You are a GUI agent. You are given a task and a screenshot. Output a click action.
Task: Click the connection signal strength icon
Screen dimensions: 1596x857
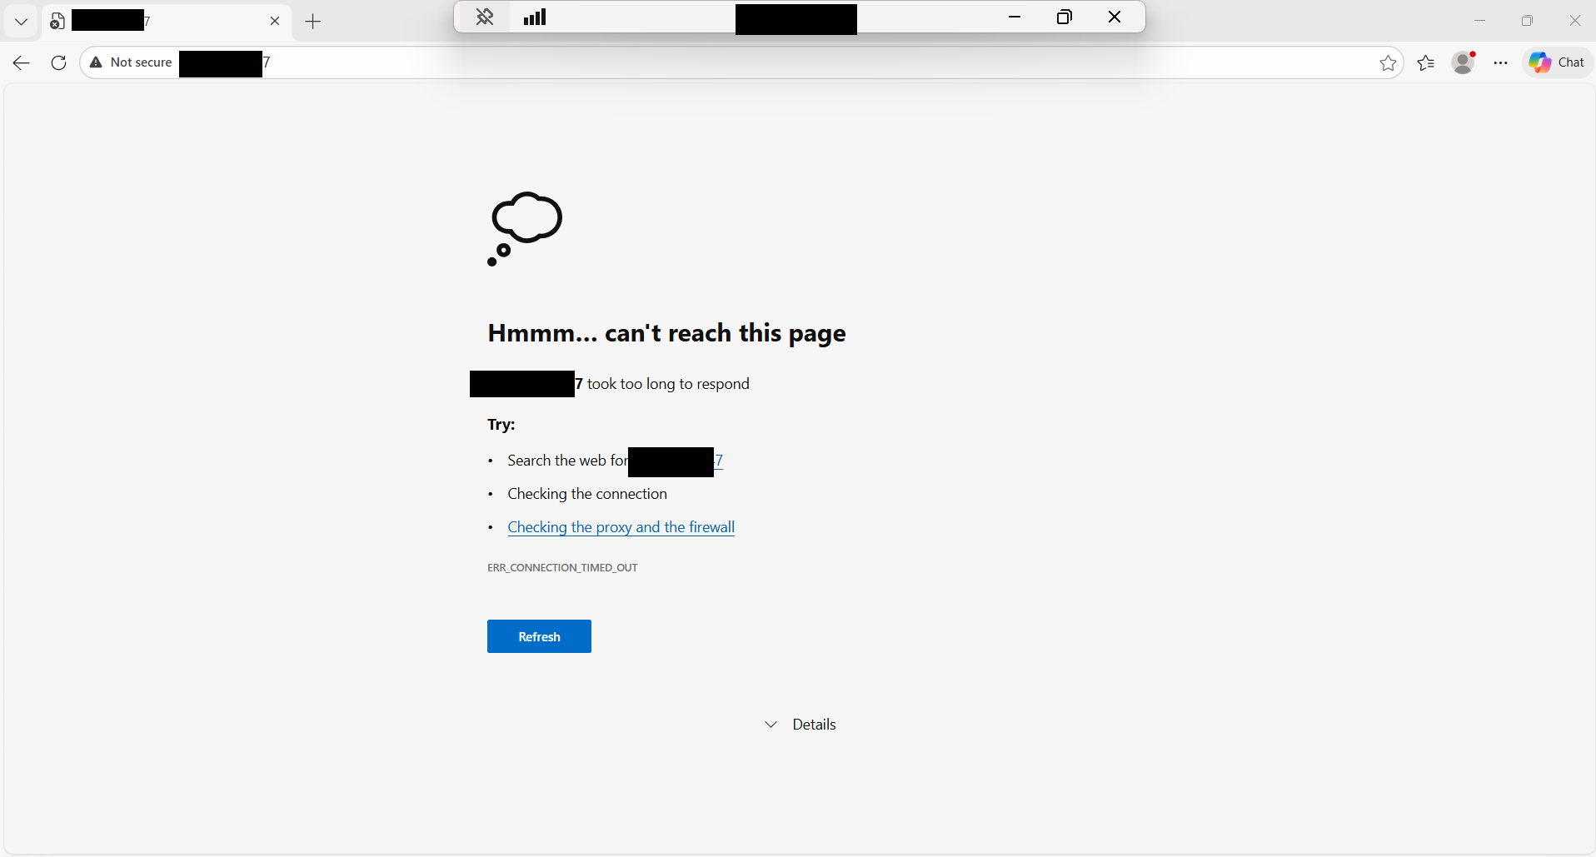point(535,17)
